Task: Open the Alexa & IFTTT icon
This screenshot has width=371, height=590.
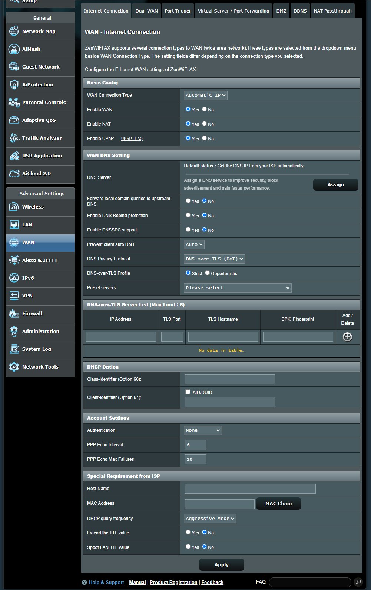Action: click(14, 260)
